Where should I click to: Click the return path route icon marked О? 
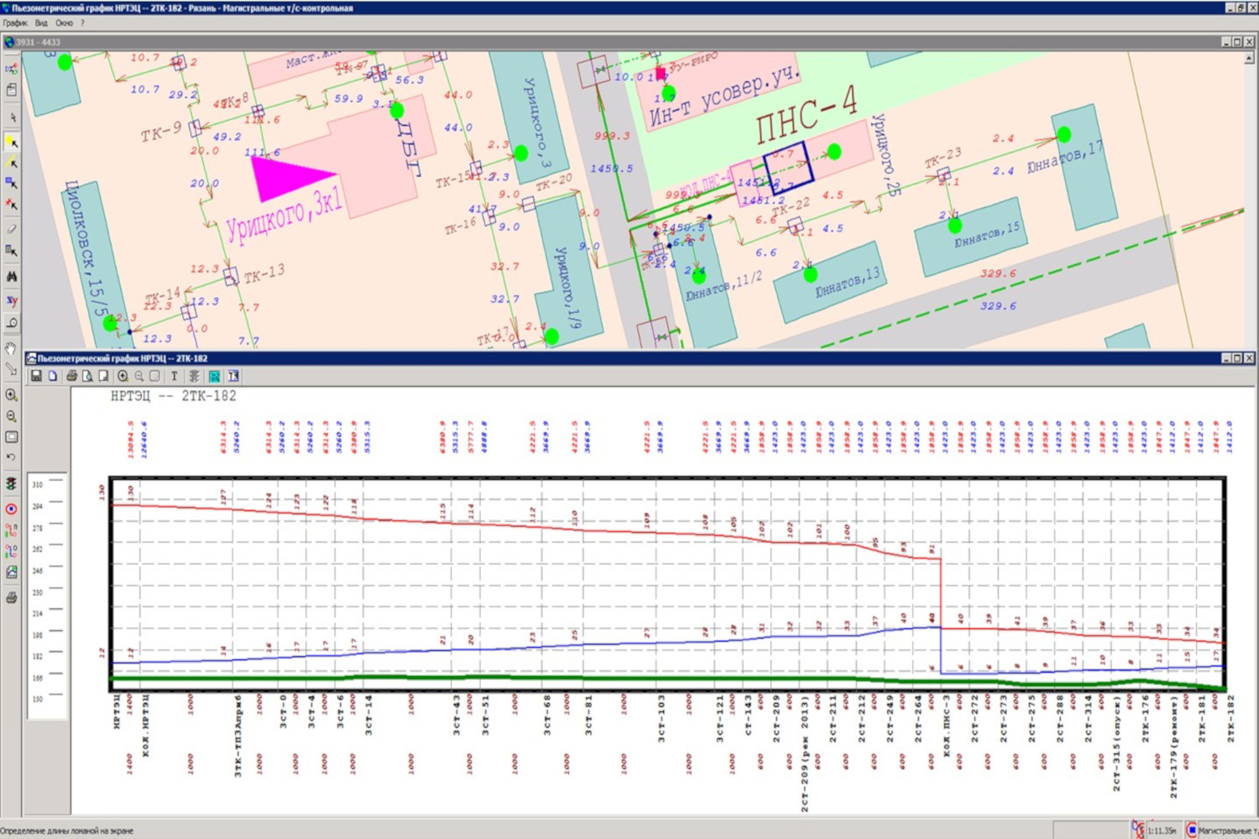coord(12,551)
